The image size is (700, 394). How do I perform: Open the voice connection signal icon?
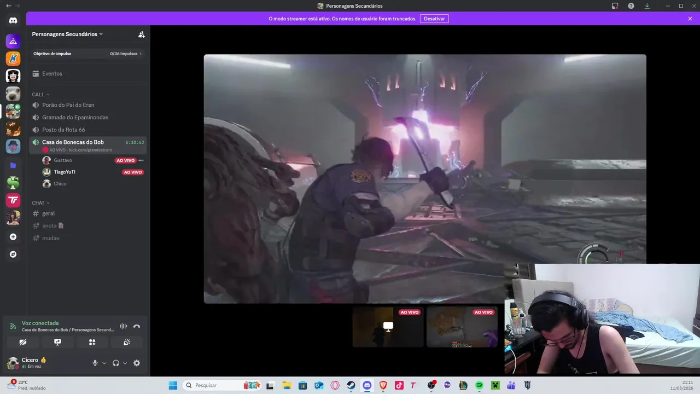(x=13, y=327)
